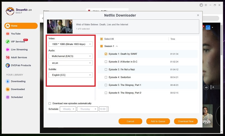The image size is (225, 136).
Task: Click the Netflix profile avatar icon
Action: [x=208, y=27]
